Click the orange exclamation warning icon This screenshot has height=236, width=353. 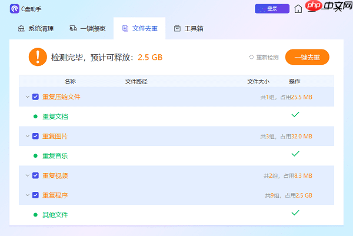pyautogui.click(x=38, y=57)
